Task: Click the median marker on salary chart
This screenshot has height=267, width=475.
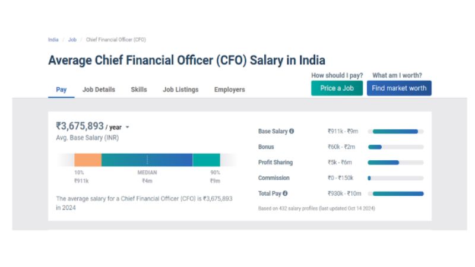Action: [x=147, y=160]
